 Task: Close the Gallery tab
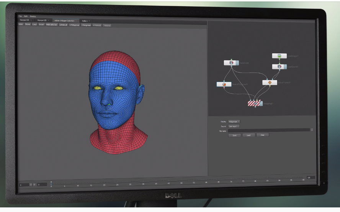[x=89, y=21]
